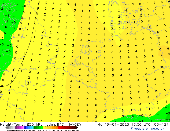Click the gray left arrow end of color scale
Screen dimensions: 170x131
(6, 128)
